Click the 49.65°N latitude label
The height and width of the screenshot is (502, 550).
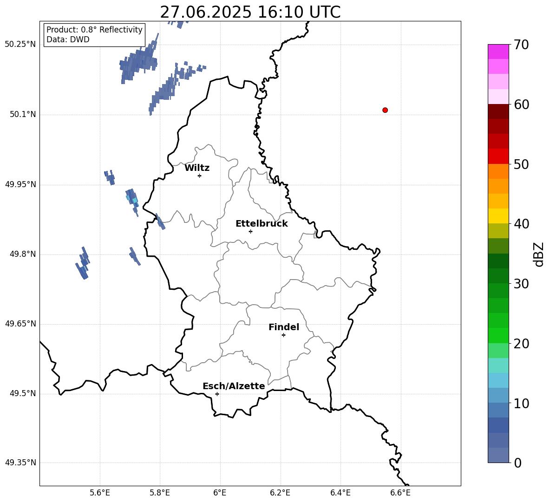[20, 324]
